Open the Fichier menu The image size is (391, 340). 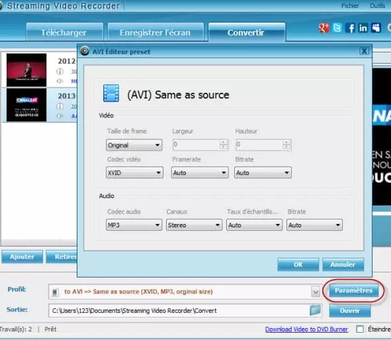coord(350,5)
